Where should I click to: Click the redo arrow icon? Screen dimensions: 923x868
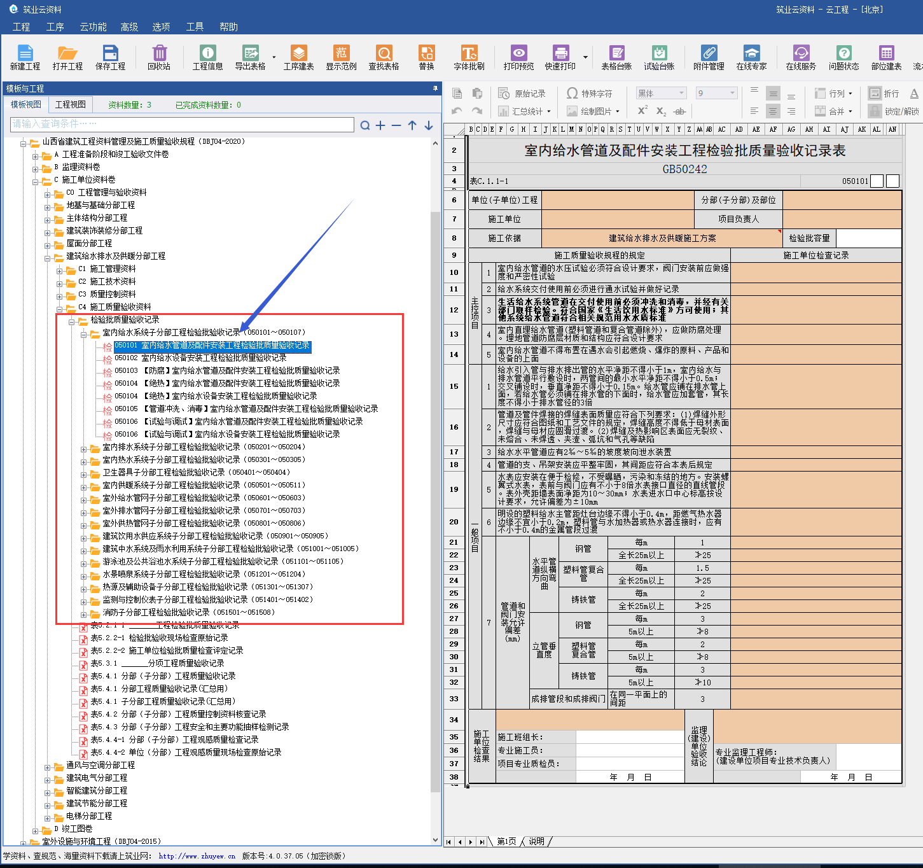(477, 111)
